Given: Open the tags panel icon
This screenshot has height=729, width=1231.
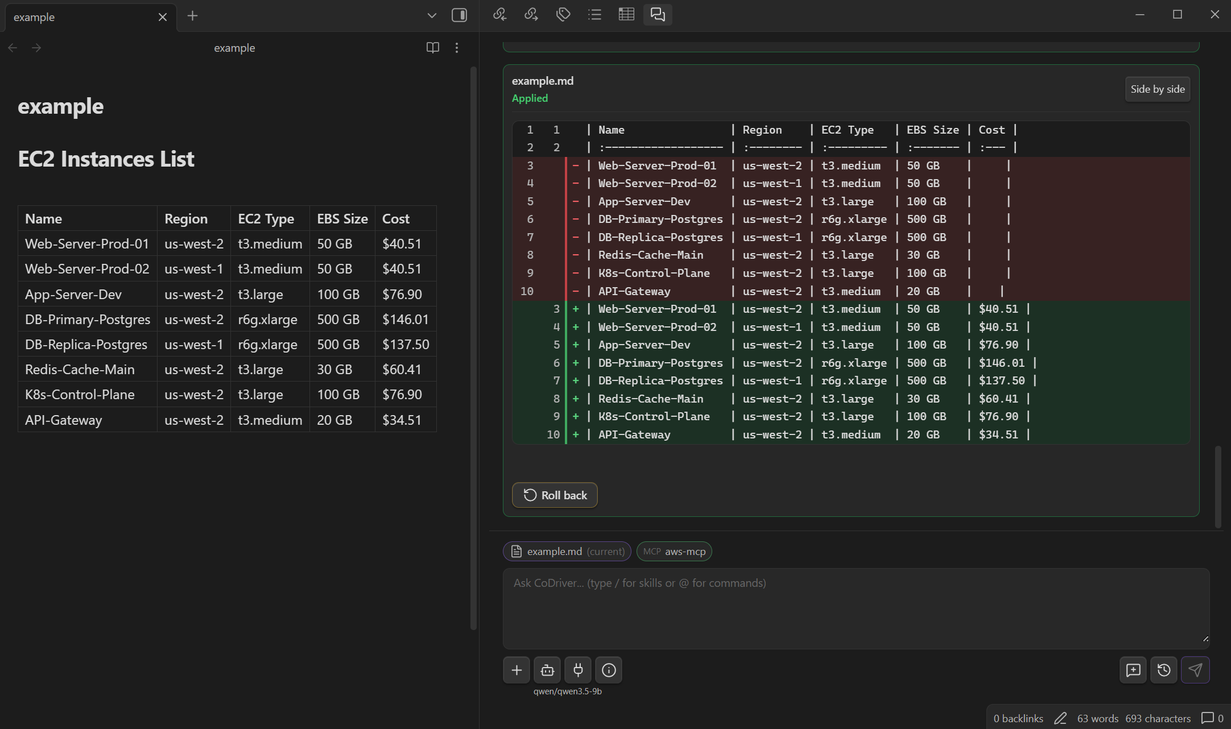Looking at the screenshot, I should (563, 15).
